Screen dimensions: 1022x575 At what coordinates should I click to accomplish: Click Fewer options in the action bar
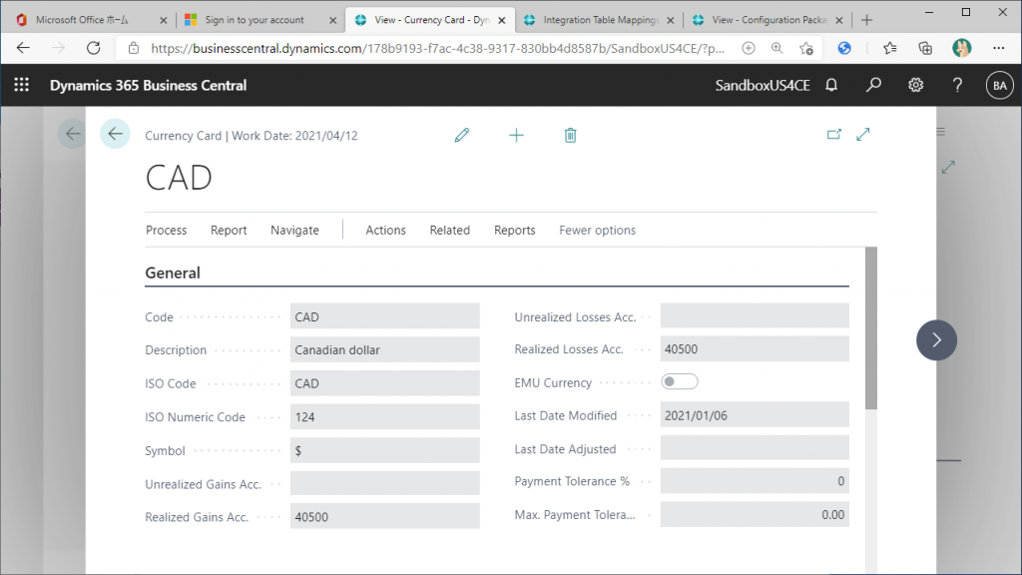click(x=598, y=231)
